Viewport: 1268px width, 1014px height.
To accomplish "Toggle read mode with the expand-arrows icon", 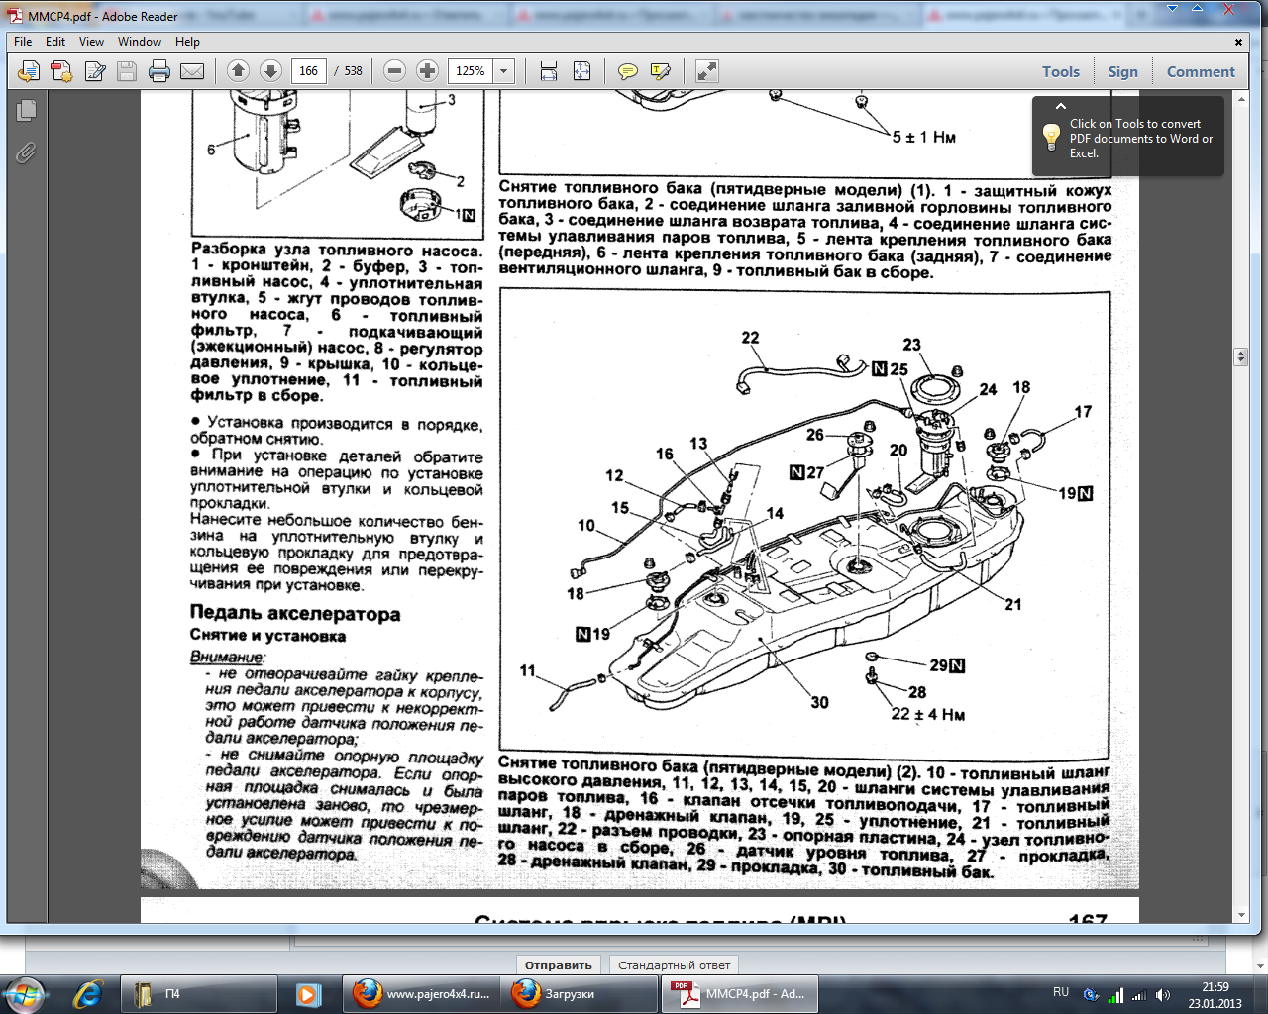I will [x=706, y=71].
